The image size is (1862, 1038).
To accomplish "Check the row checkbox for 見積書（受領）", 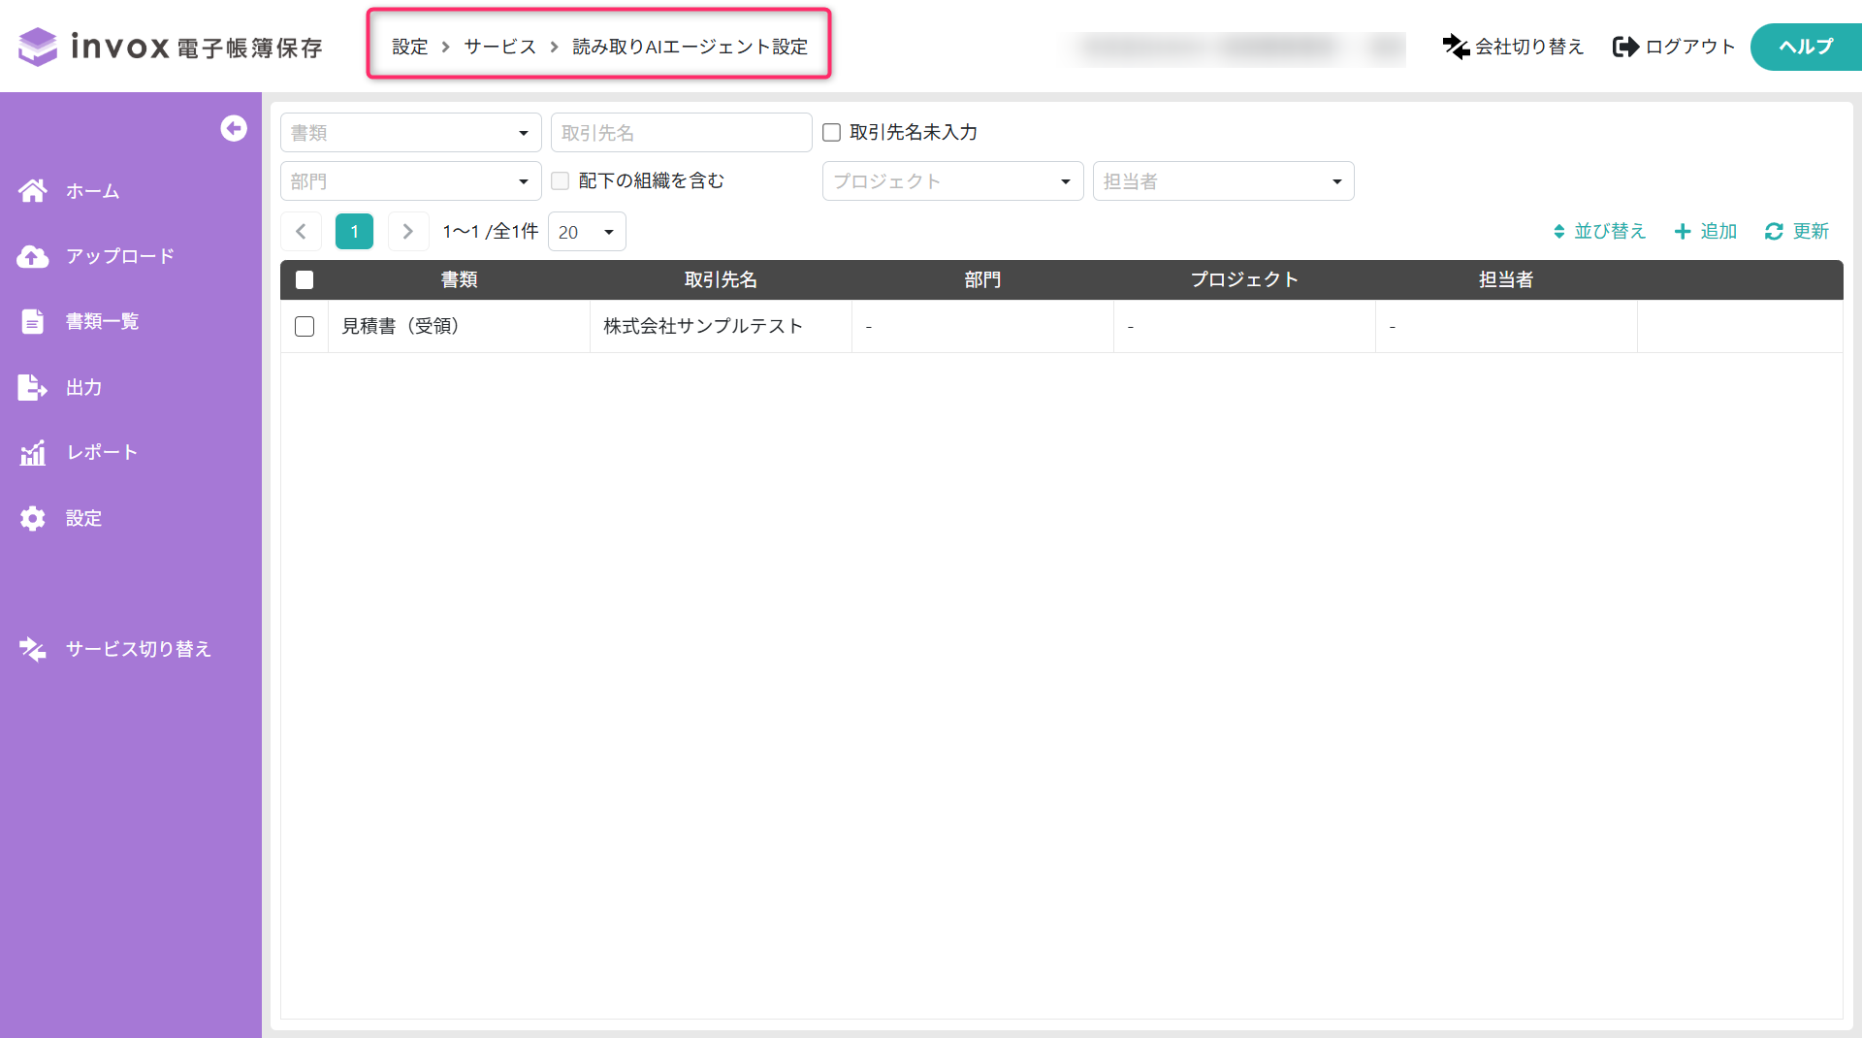I will (305, 327).
